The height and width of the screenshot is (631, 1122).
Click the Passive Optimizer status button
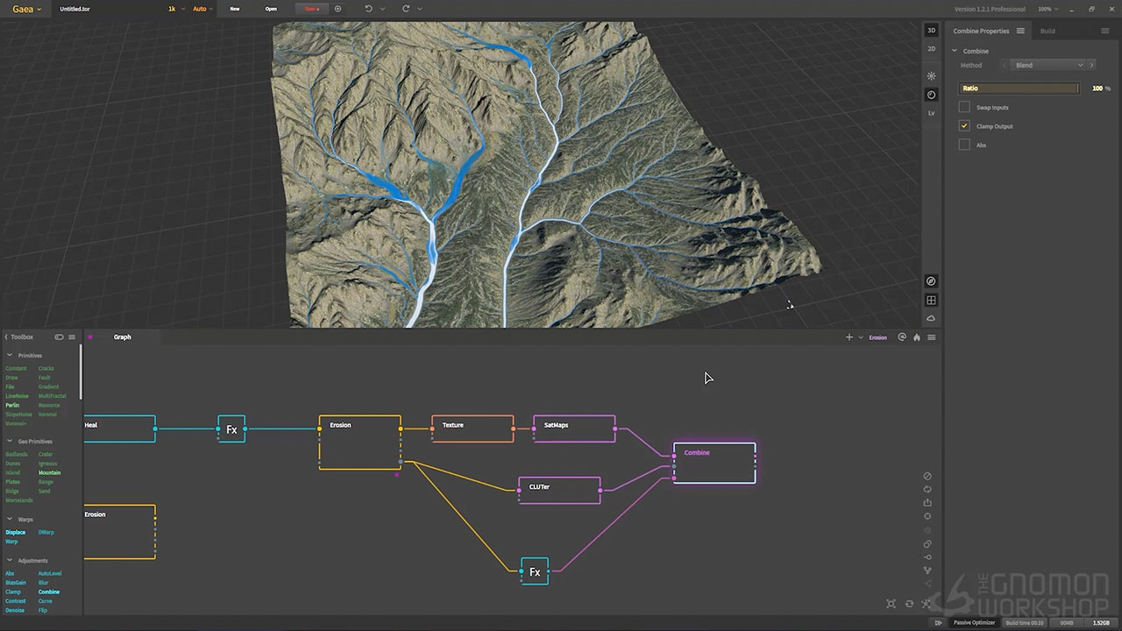click(975, 623)
